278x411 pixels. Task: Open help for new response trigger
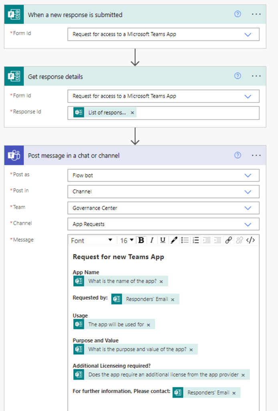pyautogui.click(x=238, y=14)
